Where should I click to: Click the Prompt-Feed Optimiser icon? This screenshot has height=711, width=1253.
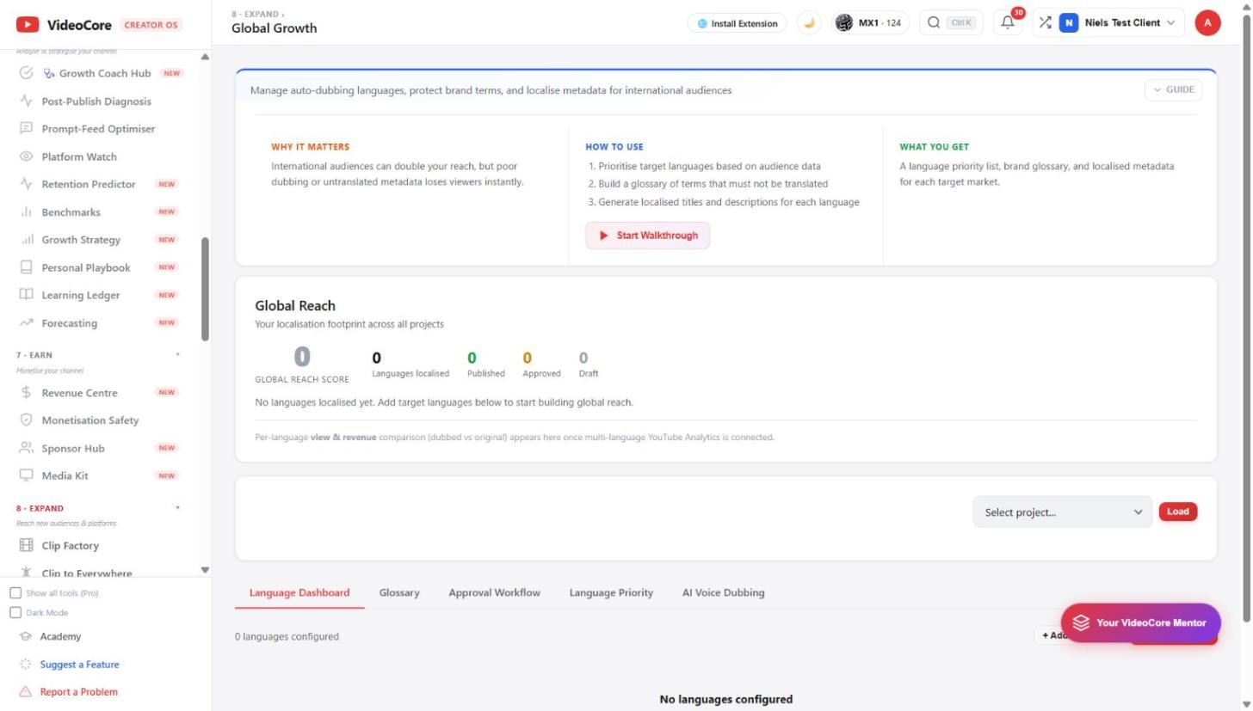(27, 128)
